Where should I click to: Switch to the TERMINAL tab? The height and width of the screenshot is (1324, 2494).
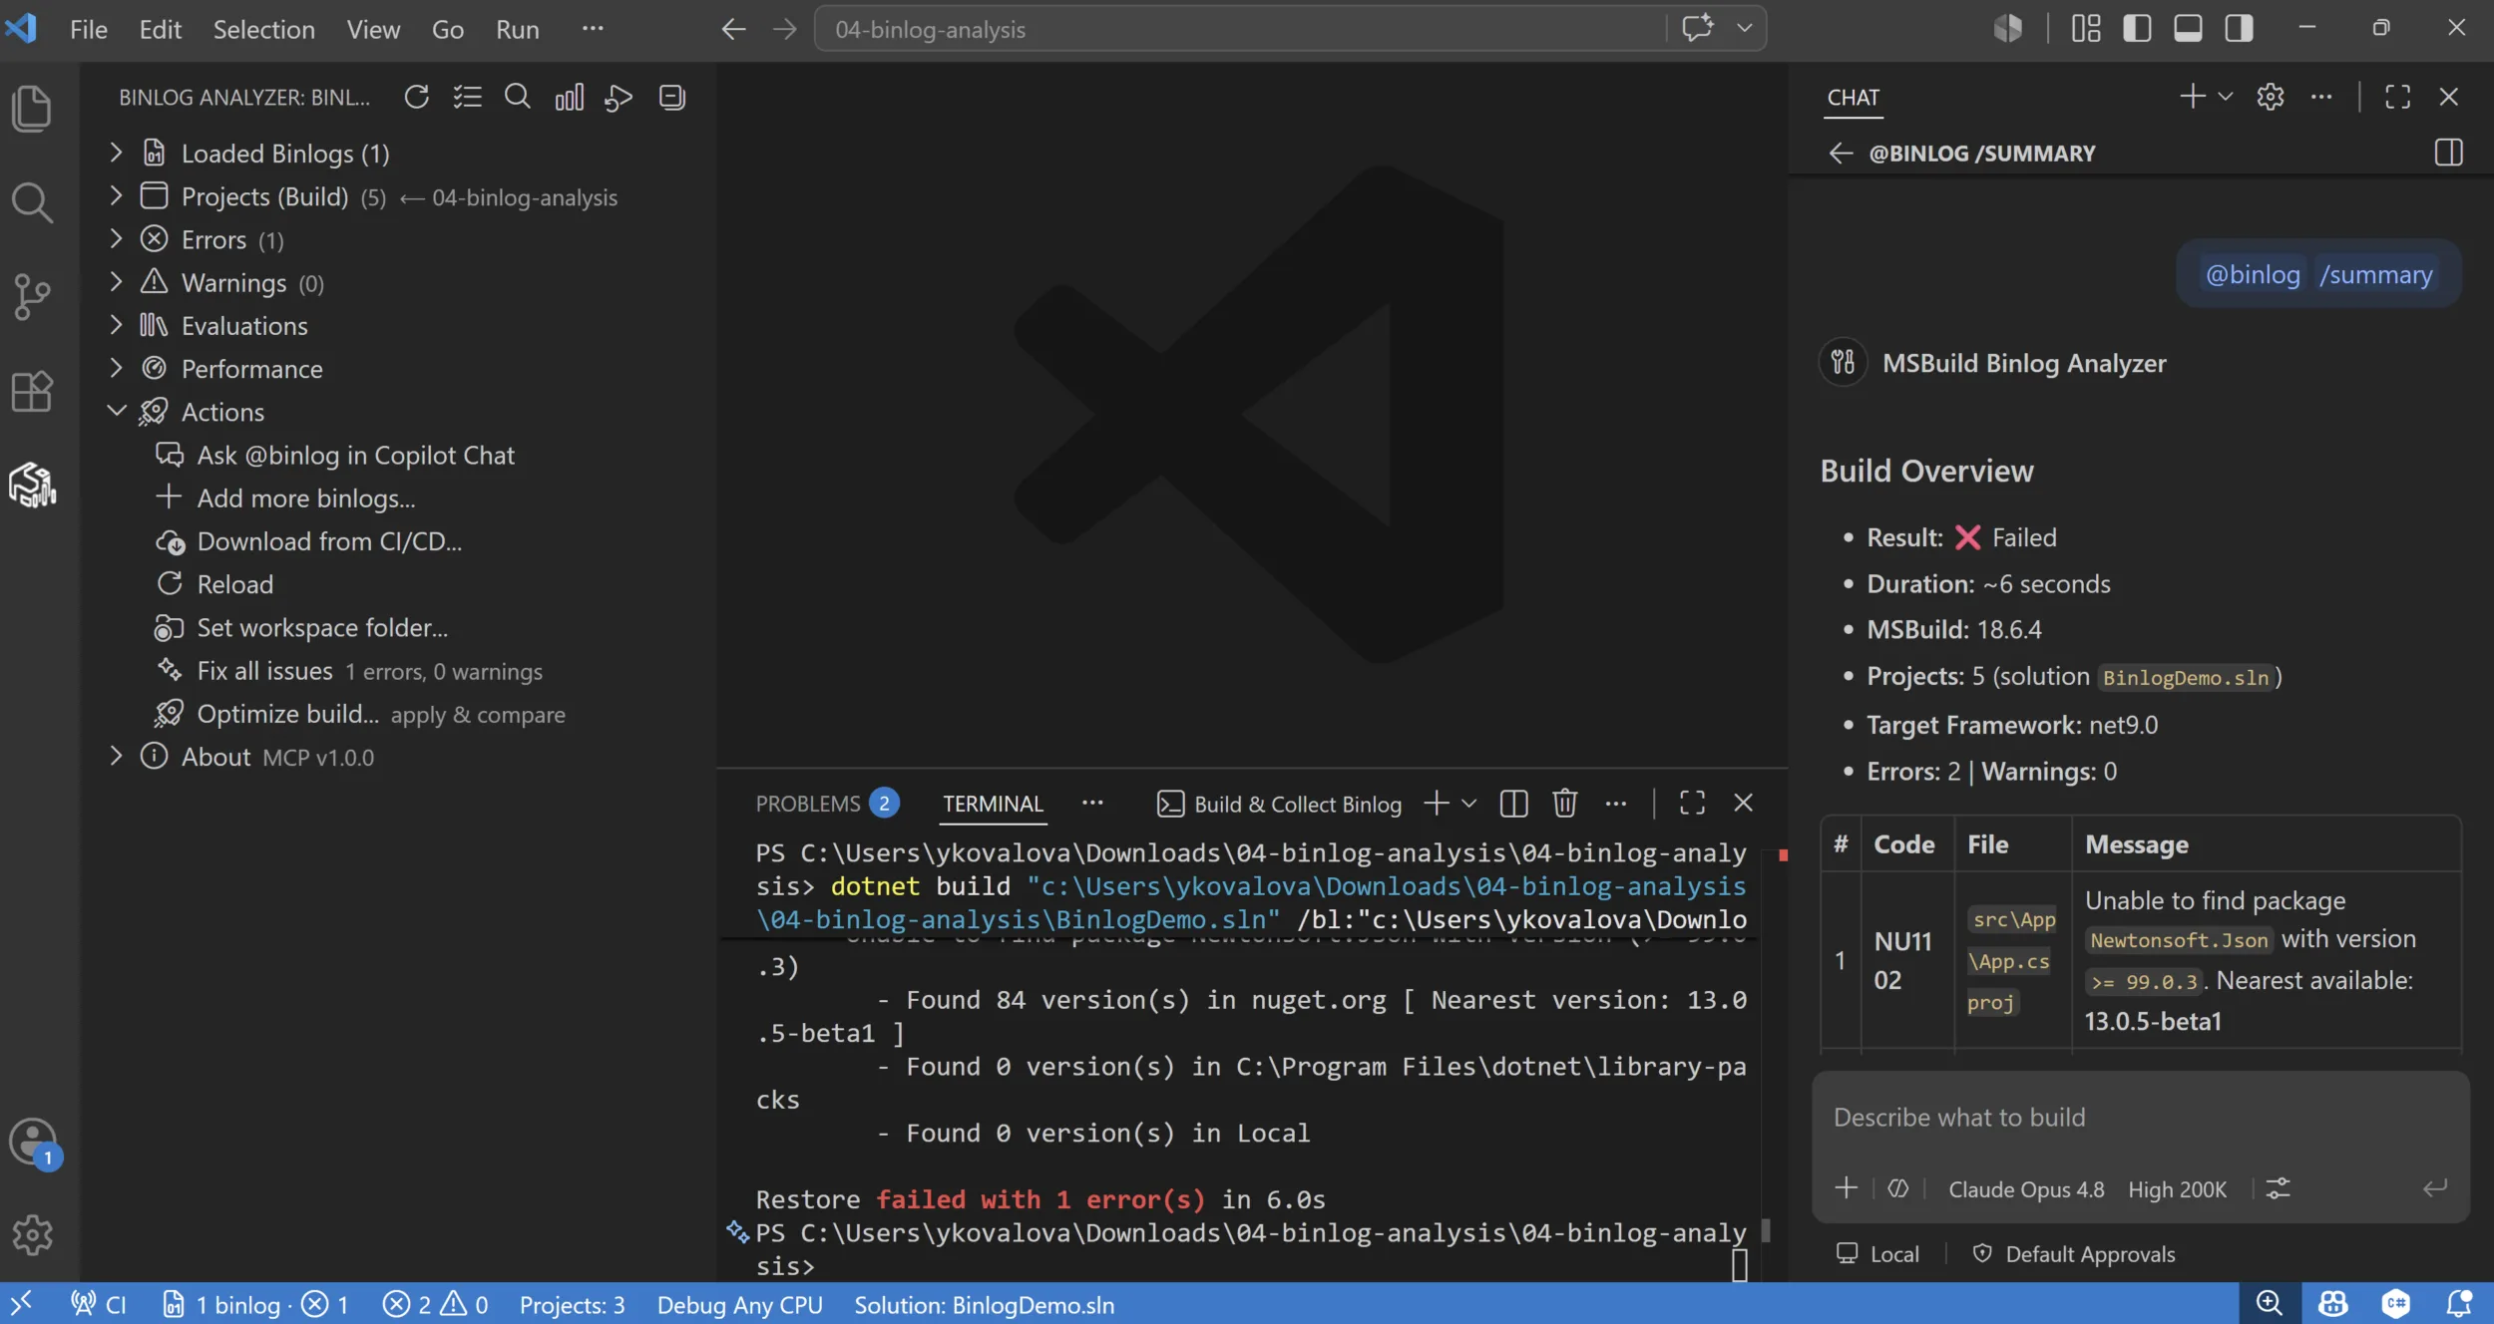pos(993,804)
